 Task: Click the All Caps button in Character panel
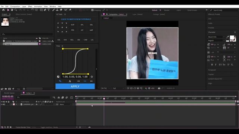coord(220,65)
